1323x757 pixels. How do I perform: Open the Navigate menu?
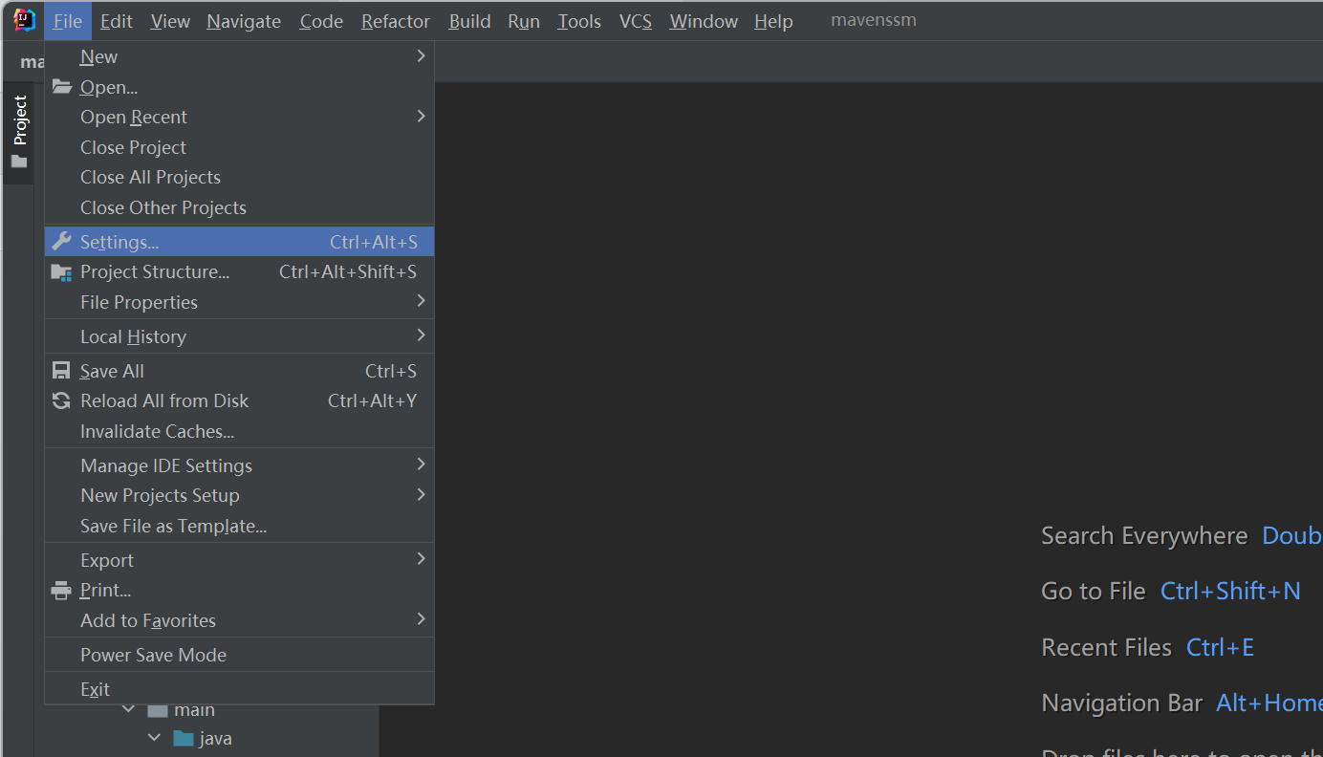click(x=244, y=21)
